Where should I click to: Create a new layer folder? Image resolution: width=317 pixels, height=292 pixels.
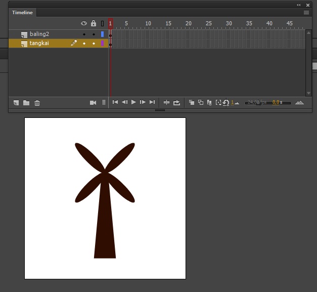(26, 103)
